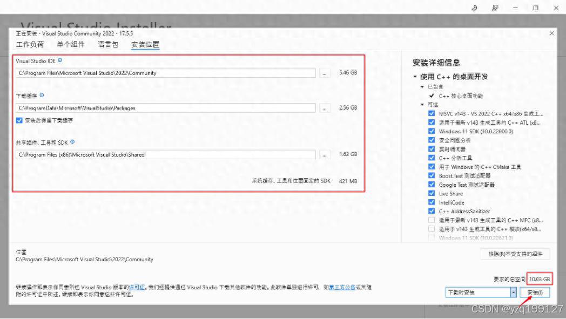Screen dimensions: 566x319
Task: Click download cache path field
Action: (x=166, y=108)
